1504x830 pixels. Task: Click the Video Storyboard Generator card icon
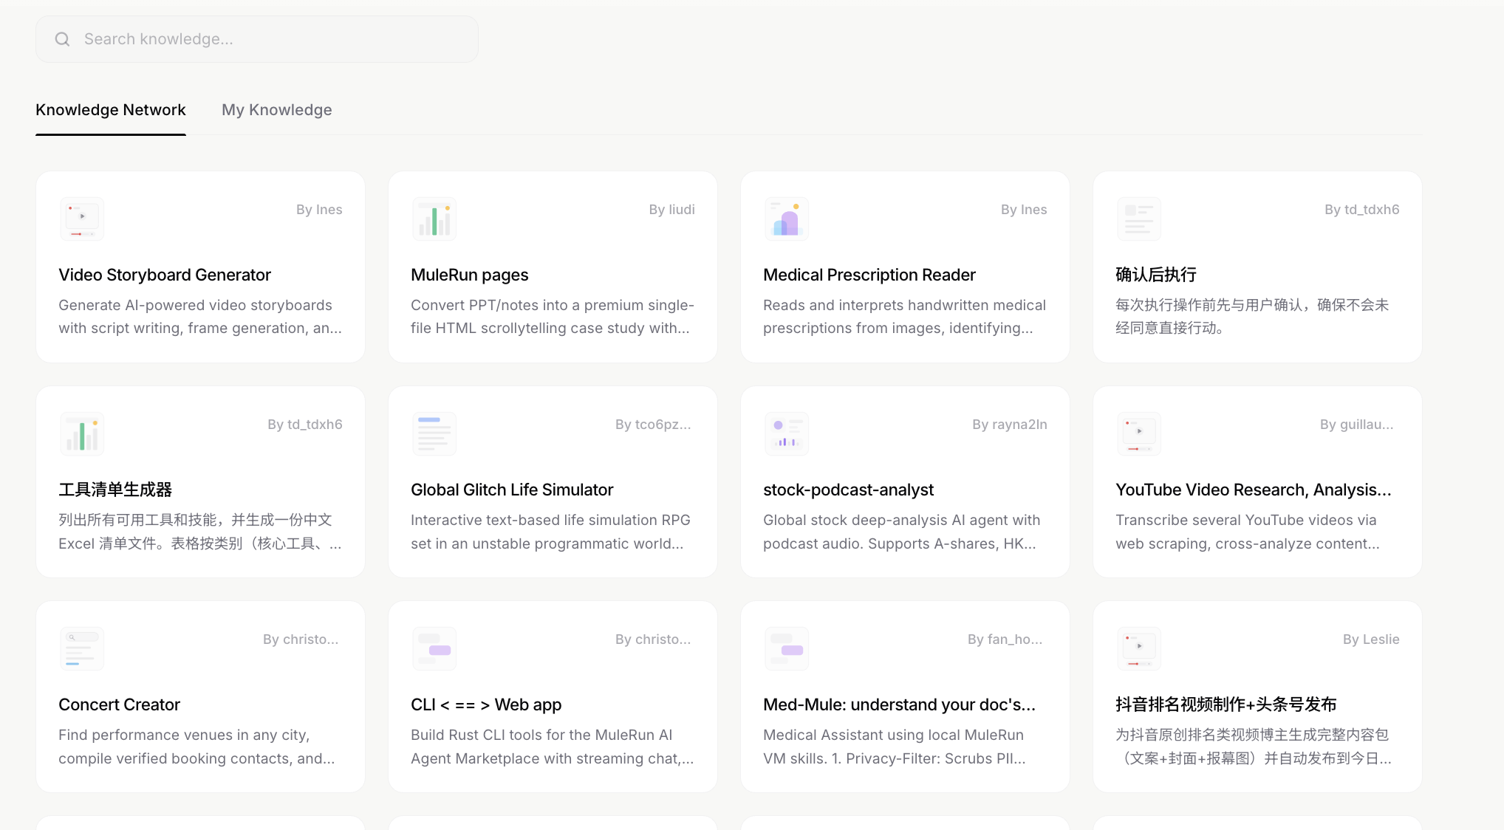[x=82, y=219]
